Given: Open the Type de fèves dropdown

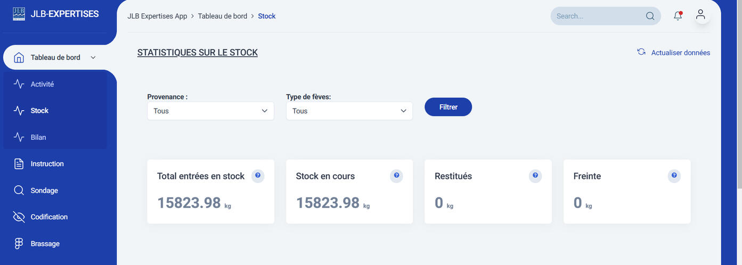Looking at the screenshot, I should 349,111.
